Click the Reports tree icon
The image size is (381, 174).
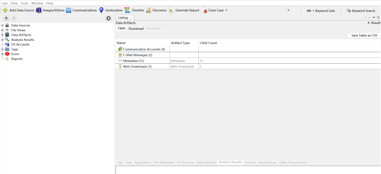pyautogui.click(x=7, y=59)
